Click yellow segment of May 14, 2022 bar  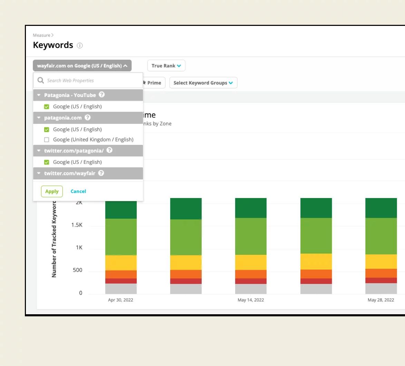coord(251,262)
